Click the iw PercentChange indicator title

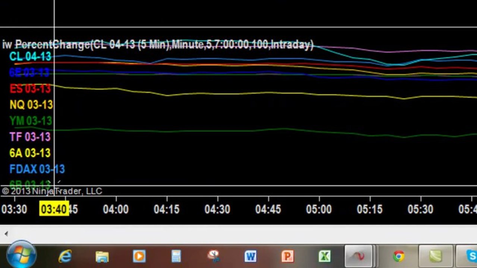pos(158,45)
